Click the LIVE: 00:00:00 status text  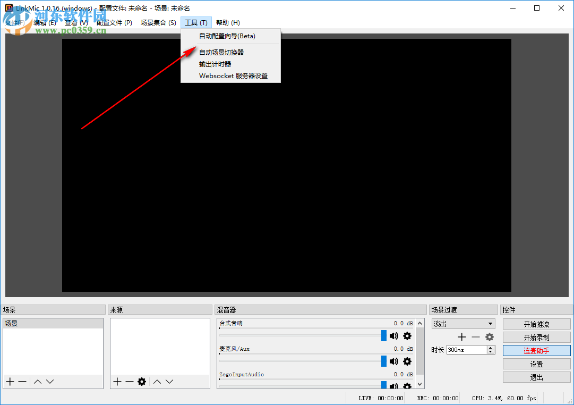381,398
